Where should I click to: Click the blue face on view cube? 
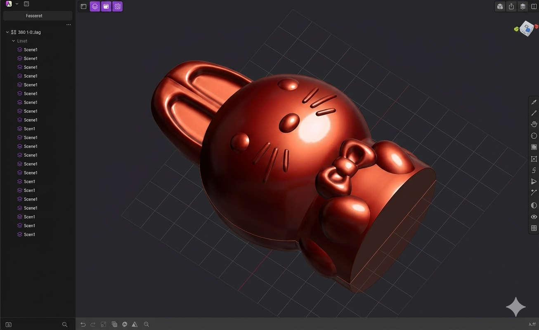coord(527,30)
